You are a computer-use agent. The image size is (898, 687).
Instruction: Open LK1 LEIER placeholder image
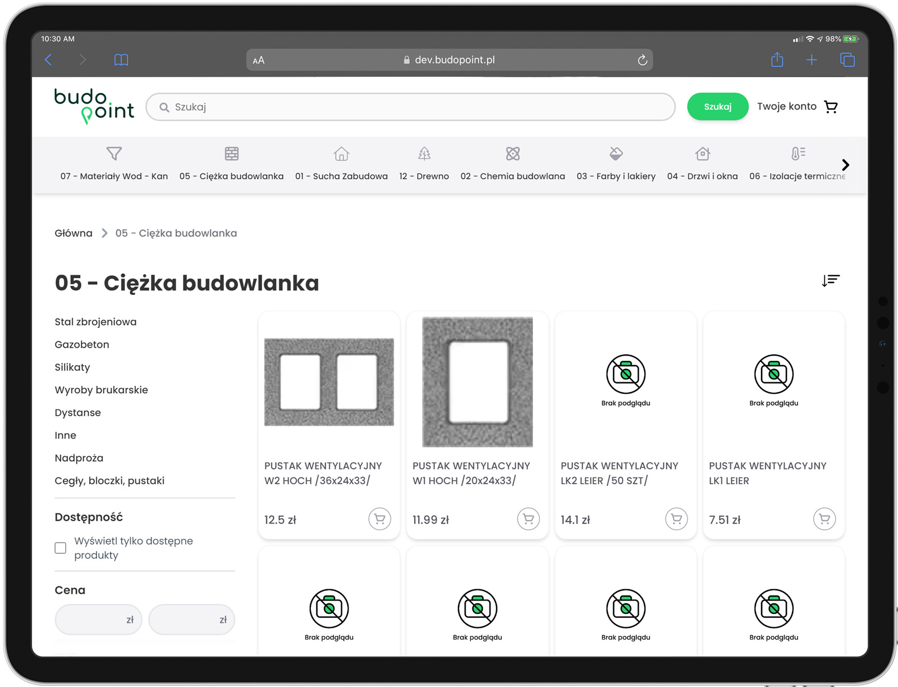tap(774, 380)
